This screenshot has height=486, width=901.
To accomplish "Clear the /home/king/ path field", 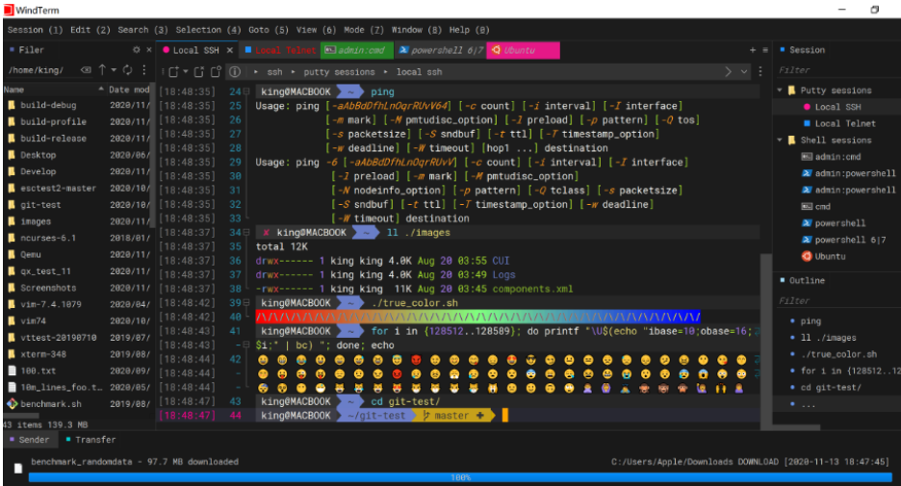I will click(85, 70).
